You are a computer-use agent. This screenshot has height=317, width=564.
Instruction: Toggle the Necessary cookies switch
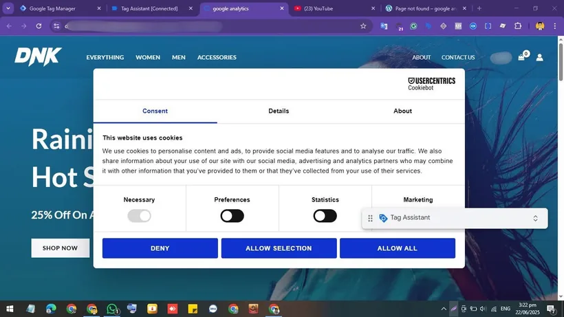[139, 216]
